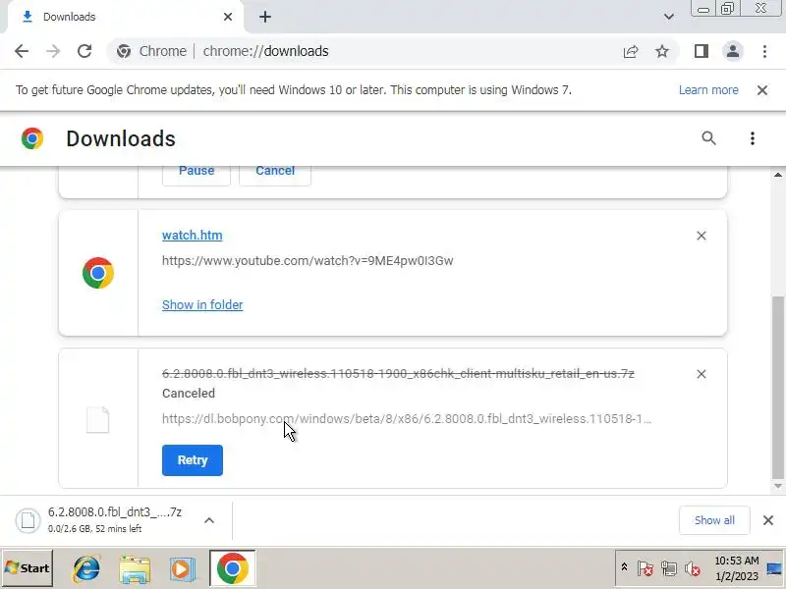Click the network tray icon
786x589 pixels.
668,569
